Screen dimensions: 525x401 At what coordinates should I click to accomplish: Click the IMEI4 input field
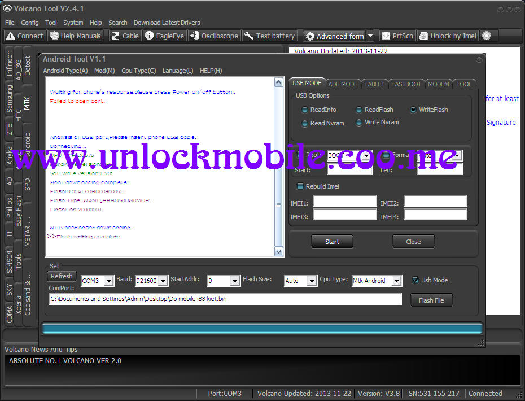pyautogui.click(x=435, y=215)
